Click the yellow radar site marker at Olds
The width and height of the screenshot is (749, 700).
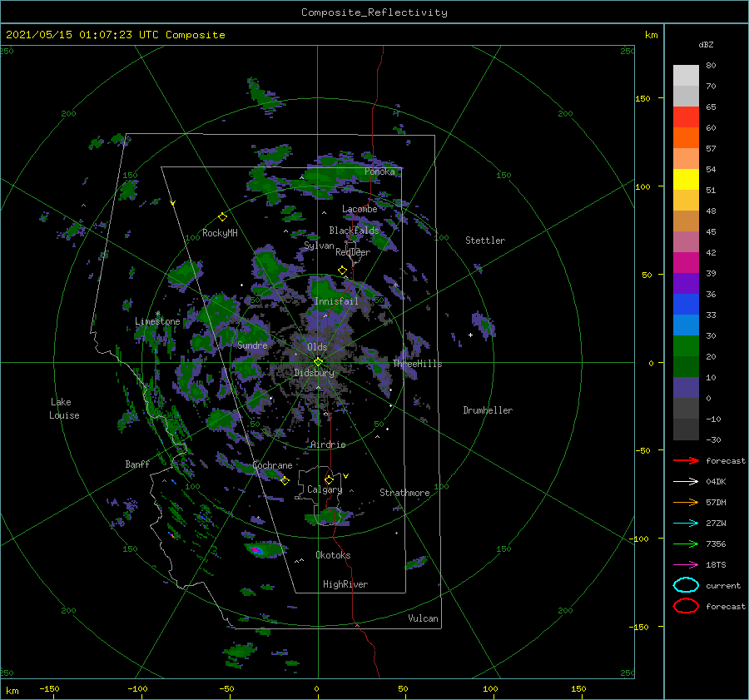(318, 362)
